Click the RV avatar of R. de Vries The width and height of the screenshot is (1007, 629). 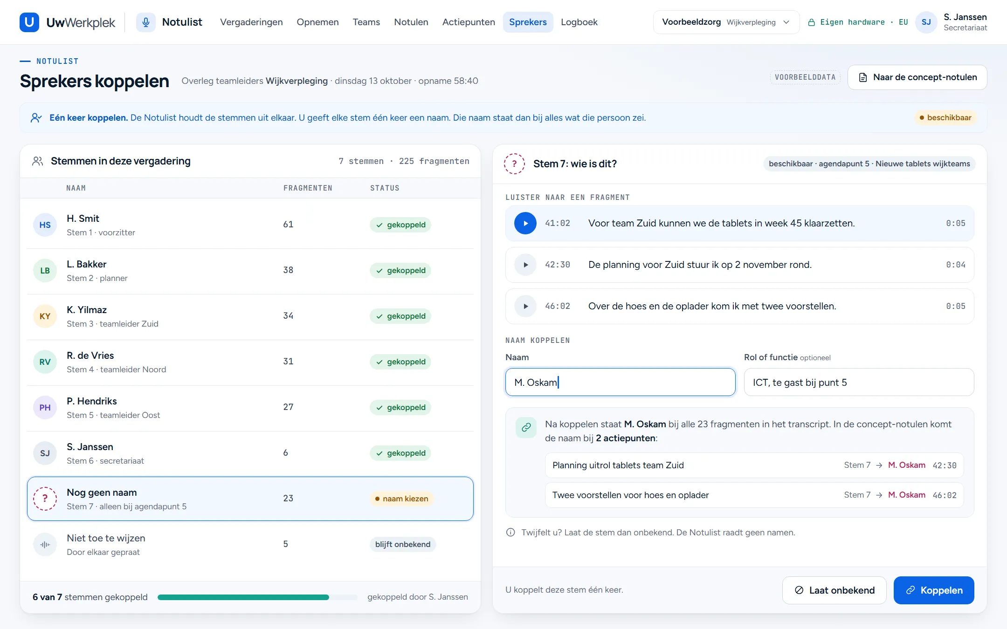pyautogui.click(x=45, y=362)
